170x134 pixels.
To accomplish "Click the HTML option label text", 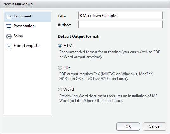I will 69,46.
